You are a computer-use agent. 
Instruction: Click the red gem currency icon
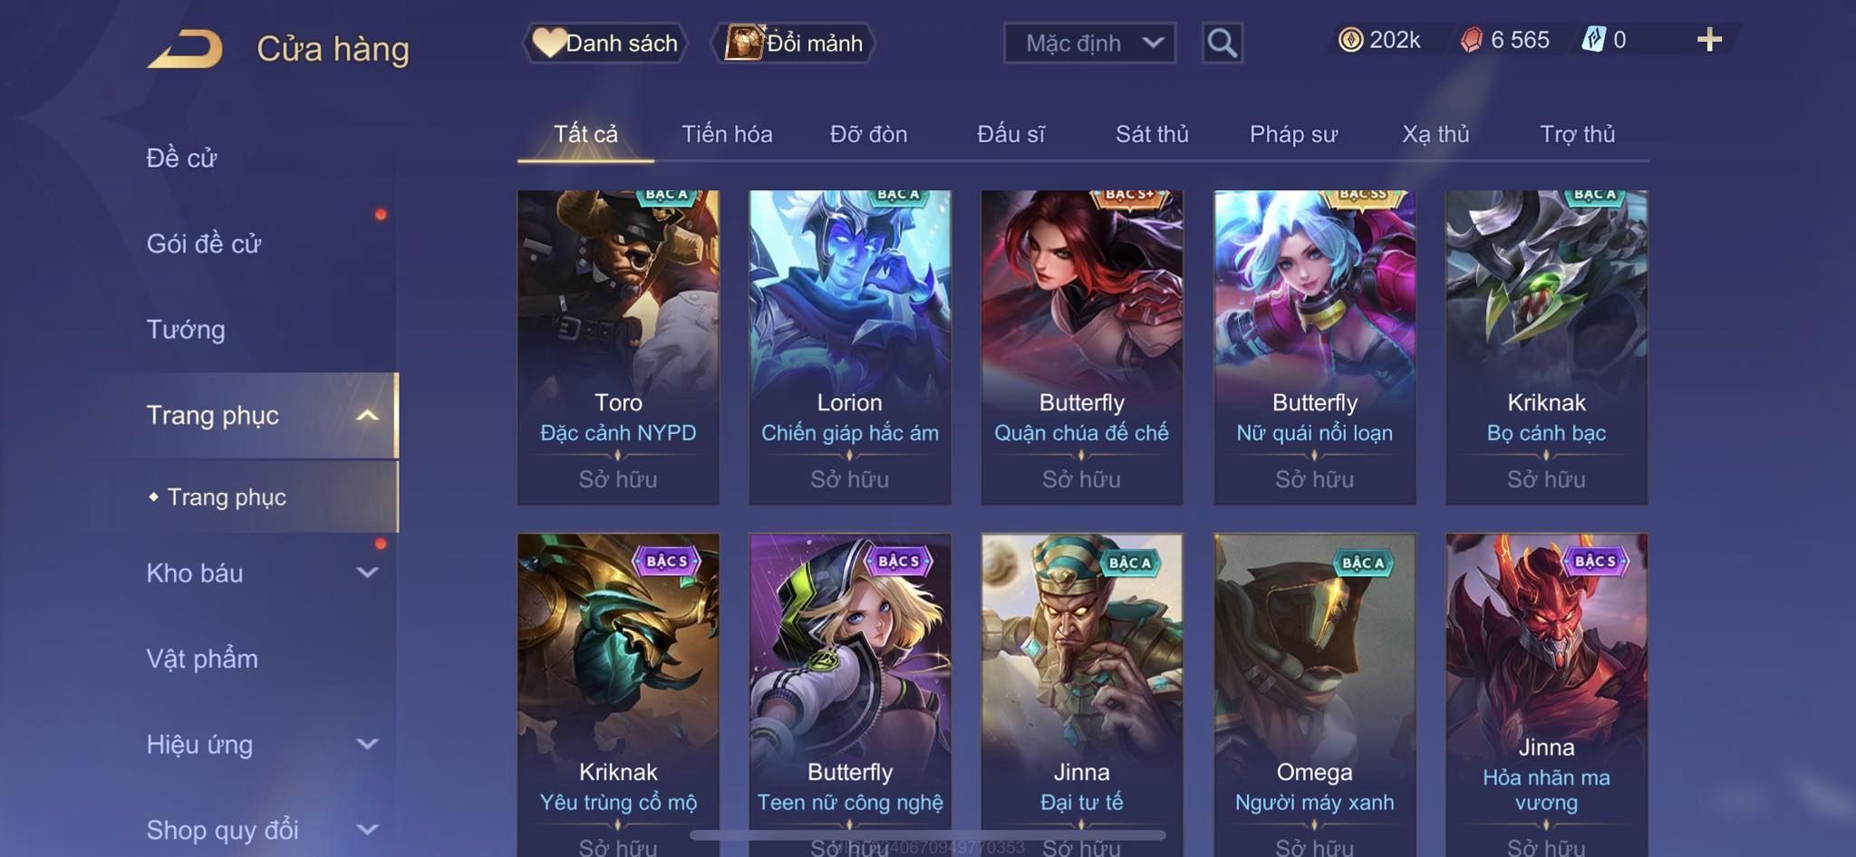[x=1472, y=40]
